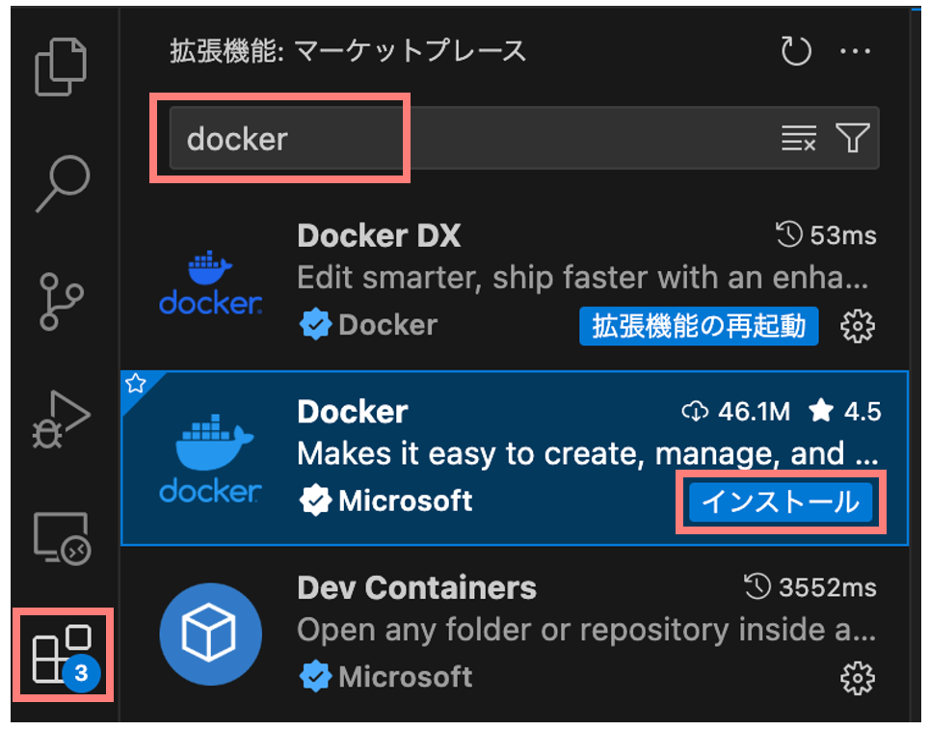Install the Docker extension by Microsoft

780,501
